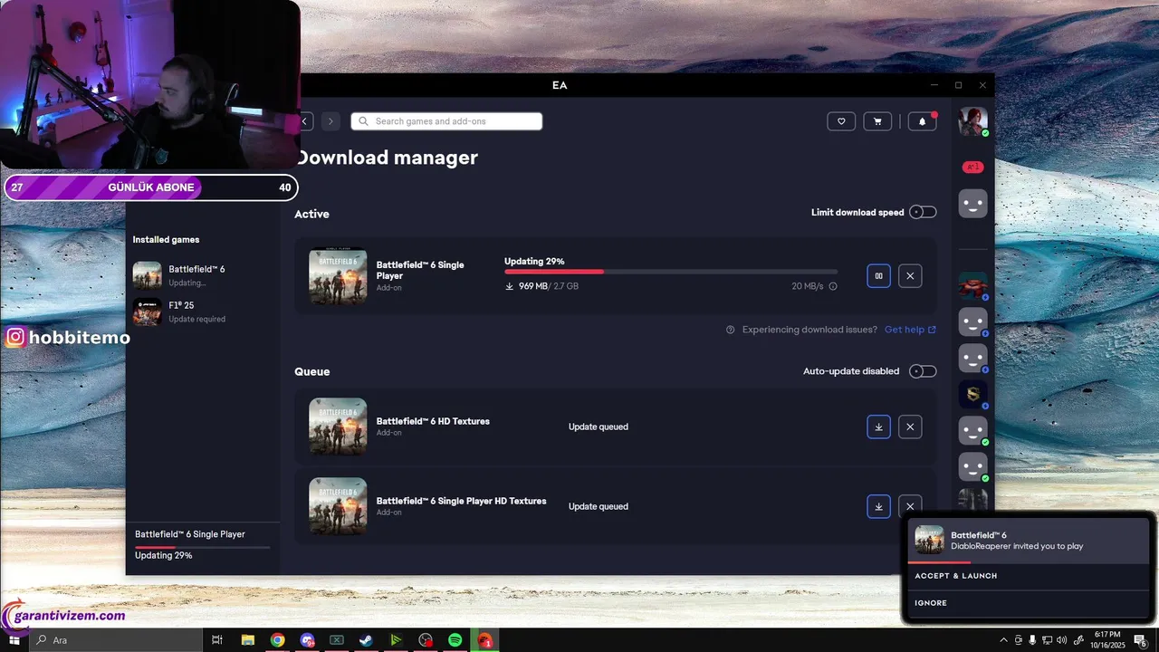Open the wishlist heart icon

pyautogui.click(x=841, y=121)
